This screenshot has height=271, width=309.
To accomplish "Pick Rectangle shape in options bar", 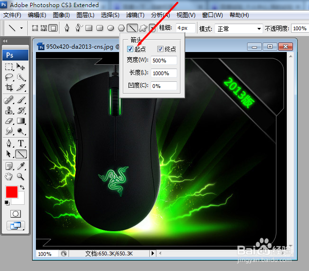I will 89,28.
